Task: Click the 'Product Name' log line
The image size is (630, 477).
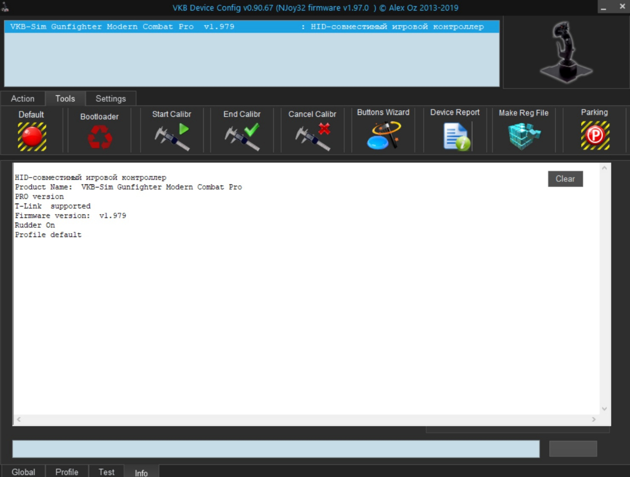Action: click(x=128, y=187)
